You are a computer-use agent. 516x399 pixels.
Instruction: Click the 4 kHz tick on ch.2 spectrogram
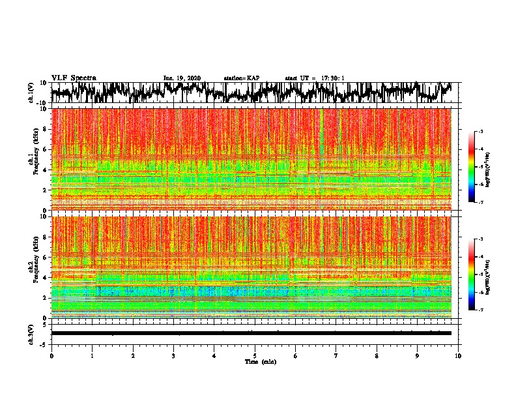[x=46, y=278]
